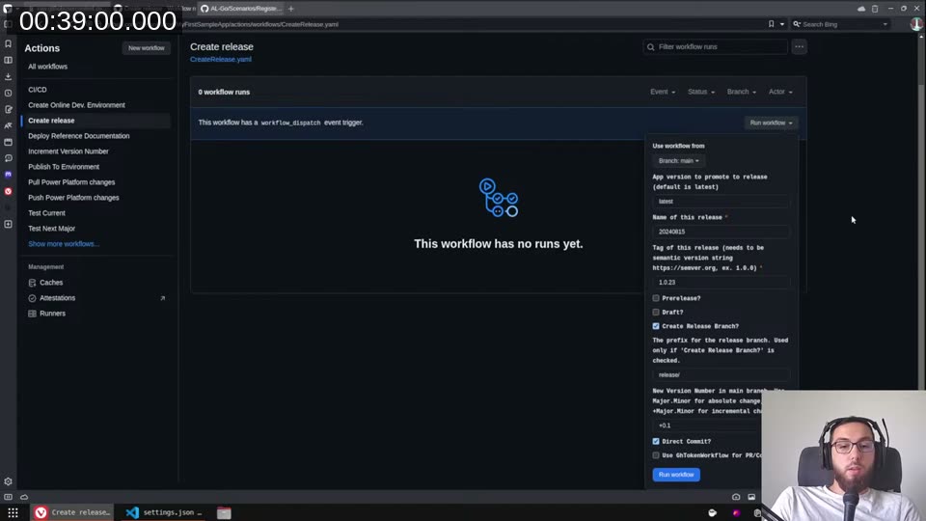Select All workflows in sidebar
This screenshot has width=926, height=521.
48,67
